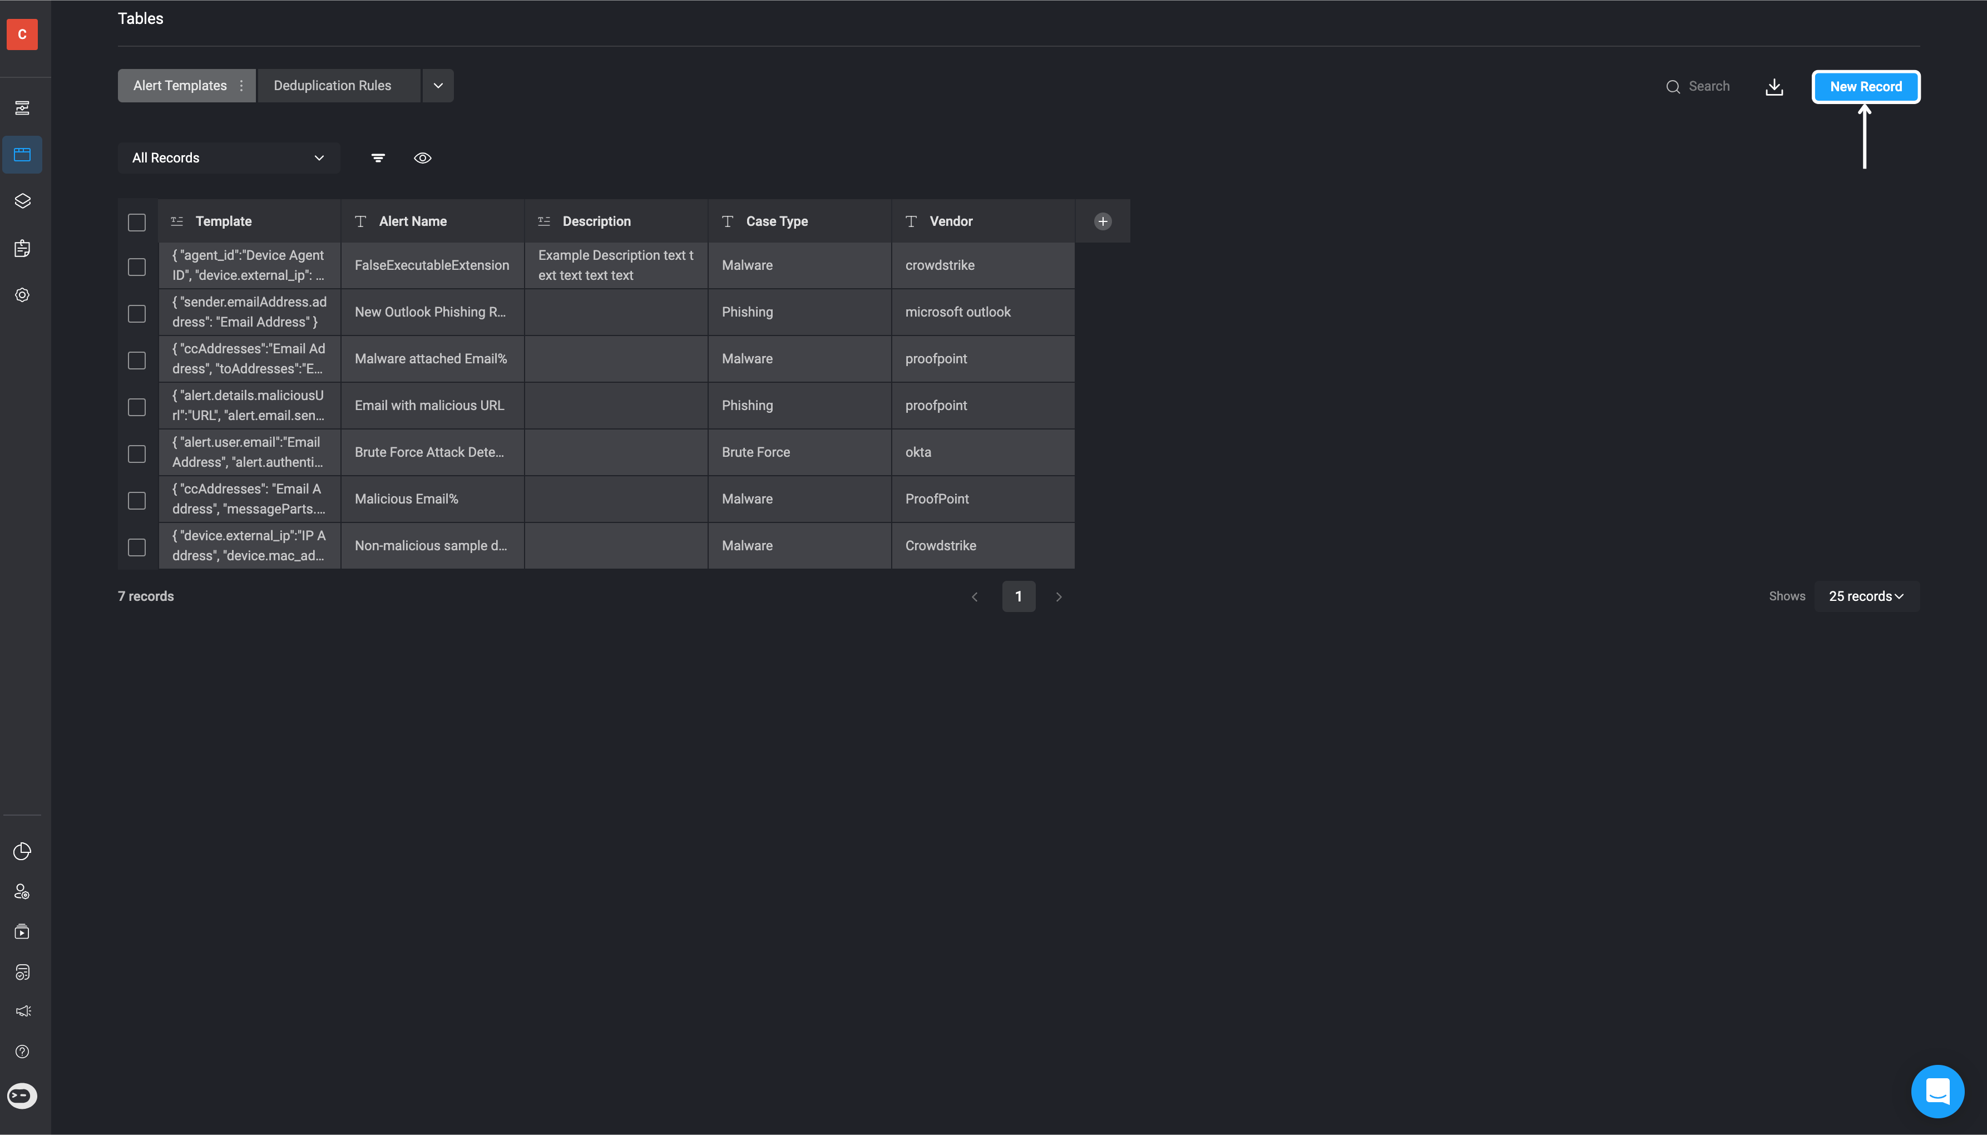
Task: Open the megaphone announcements icon
Action: point(23,1011)
